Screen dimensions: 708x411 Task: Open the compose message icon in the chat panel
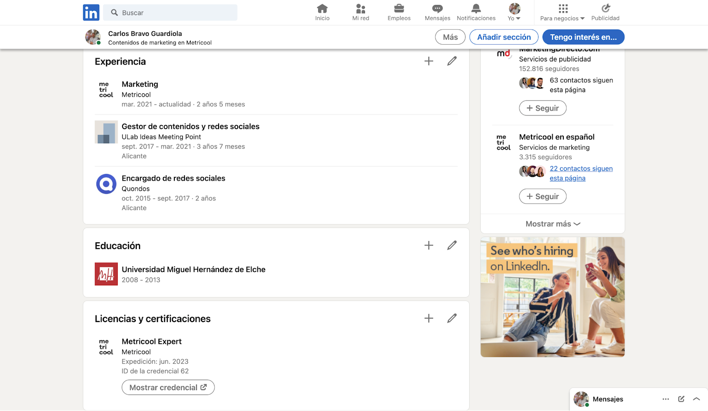[x=680, y=399]
